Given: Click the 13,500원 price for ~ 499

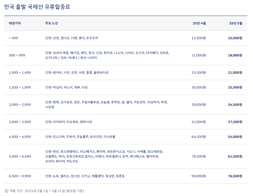Looking at the screenshot, I should click(x=198, y=38).
